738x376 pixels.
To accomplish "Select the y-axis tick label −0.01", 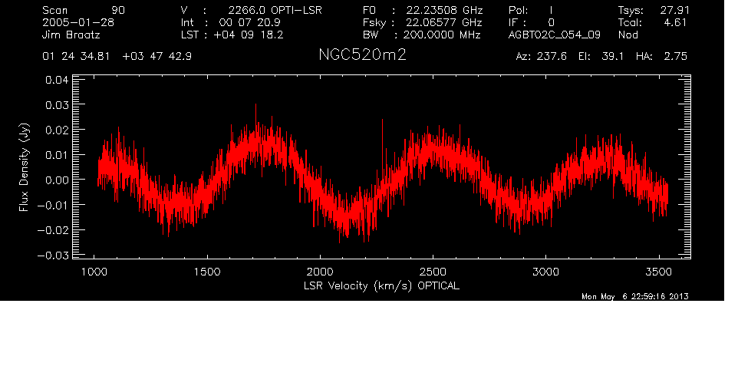I will [x=53, y=205].
